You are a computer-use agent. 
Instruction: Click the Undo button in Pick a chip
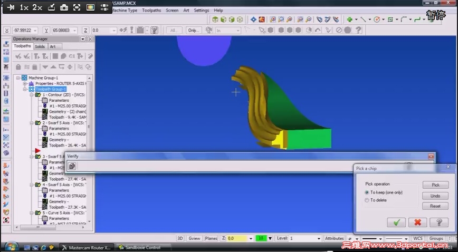(x=435, y=196)
